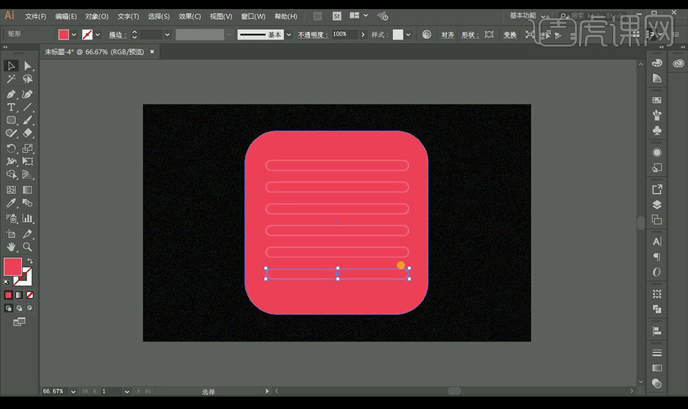
Task: Select the Eyedropper tool
Action: coord(11,203)
